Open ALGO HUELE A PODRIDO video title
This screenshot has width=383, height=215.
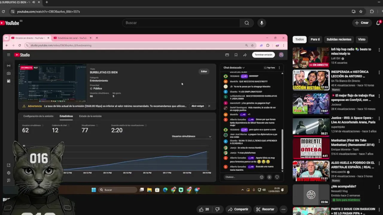(353, 165)
